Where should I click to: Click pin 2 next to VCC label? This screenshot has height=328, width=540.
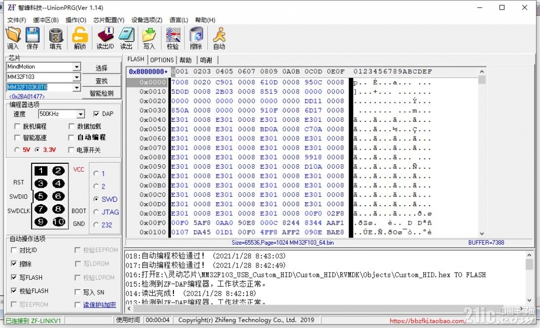58,171
